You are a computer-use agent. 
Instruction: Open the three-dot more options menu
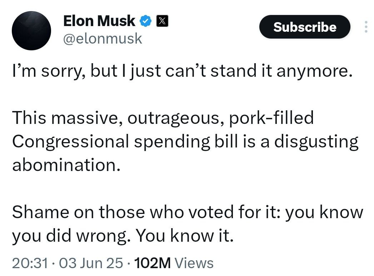(366, 27)
